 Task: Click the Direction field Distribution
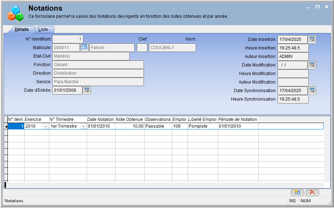pyautogui.click(x=98, y=73)
